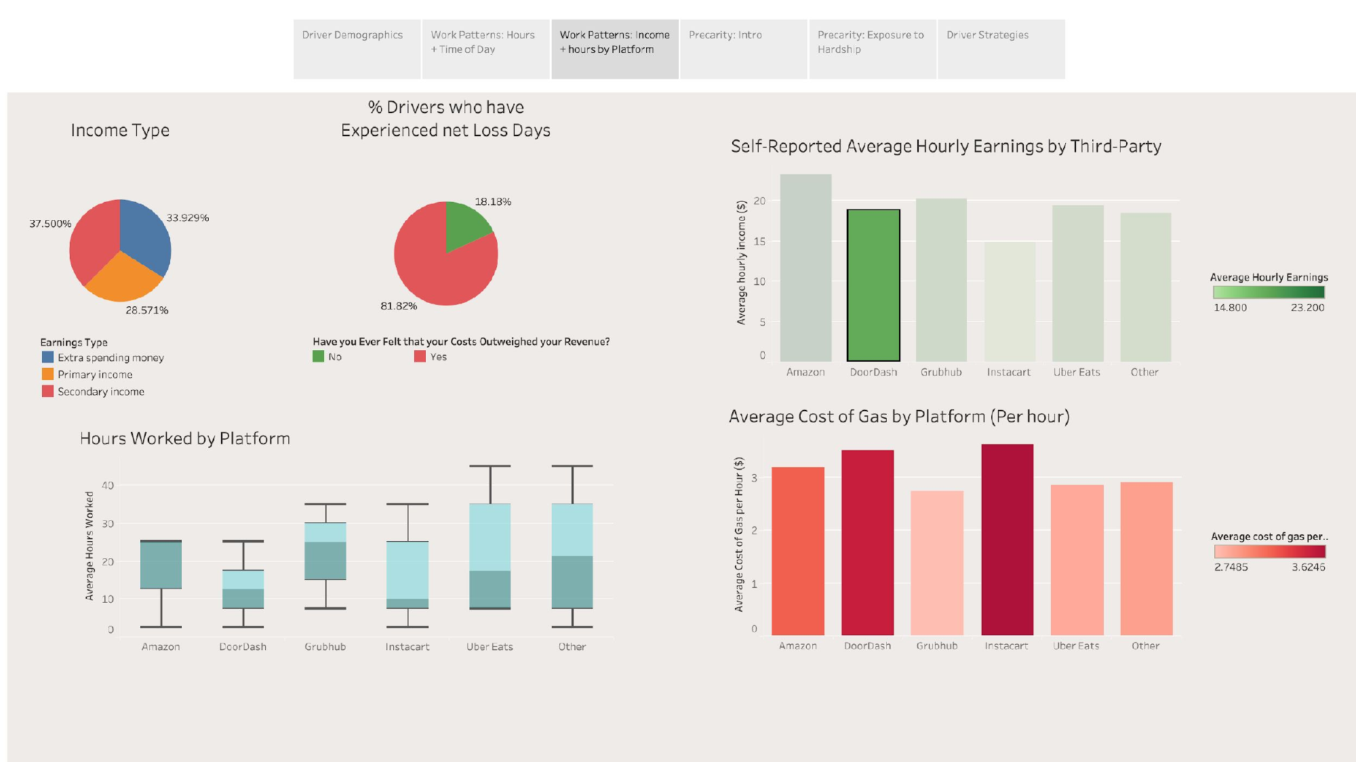
Task: Click the Average cost of gas red gradient legend
Action: [1269, 551]
